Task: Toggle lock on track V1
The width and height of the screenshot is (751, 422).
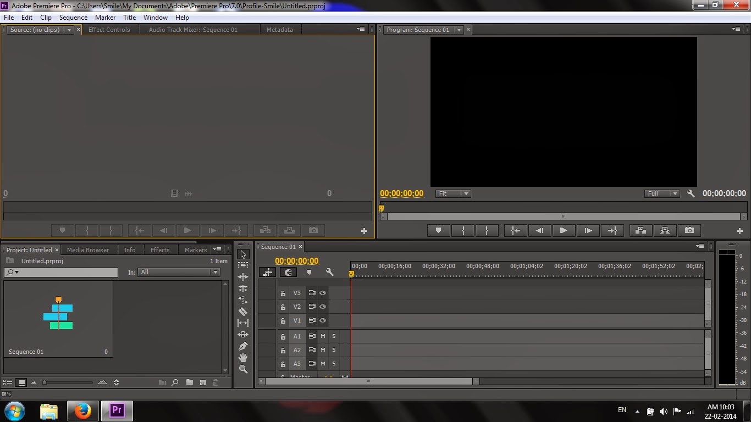Action: (x=283, y=320)
